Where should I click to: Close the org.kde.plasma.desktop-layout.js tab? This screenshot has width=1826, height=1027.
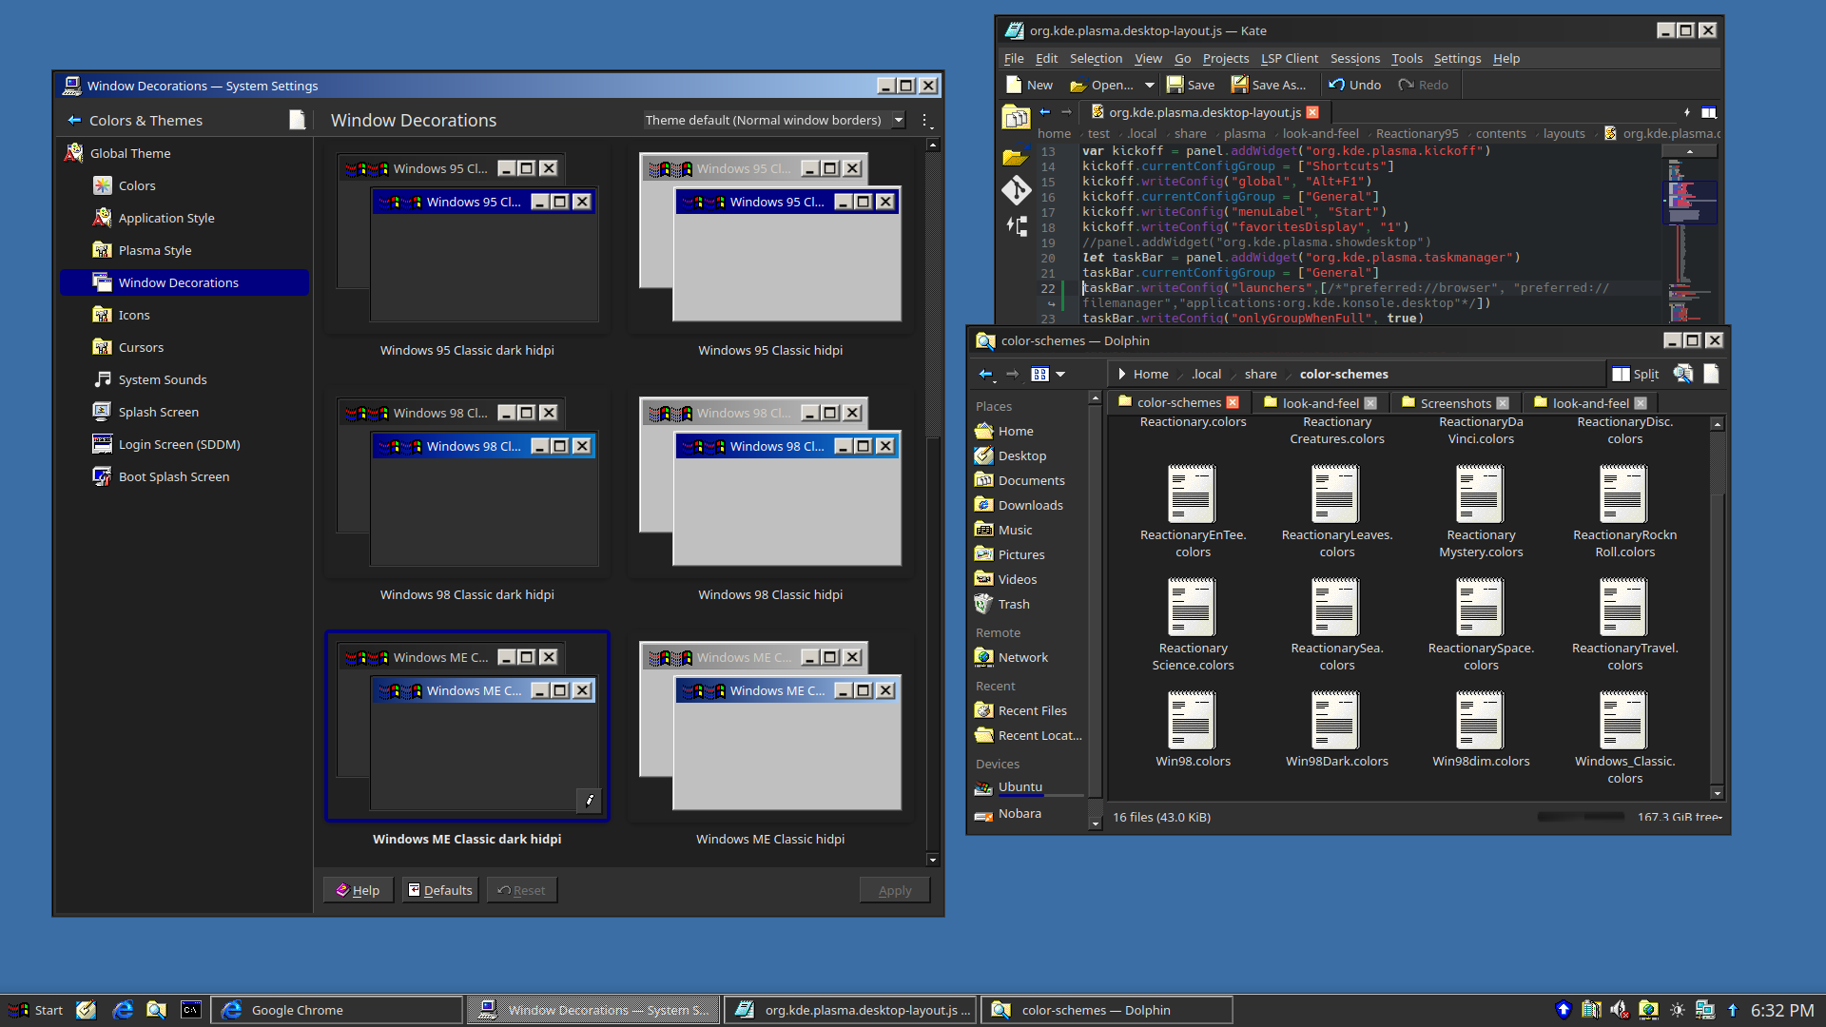click(x=1312, y=112)
